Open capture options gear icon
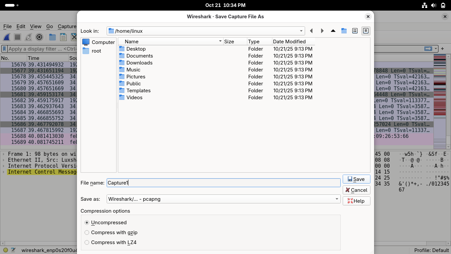The image size is (451, 254). pyautogui.click(x=39, y=37)
